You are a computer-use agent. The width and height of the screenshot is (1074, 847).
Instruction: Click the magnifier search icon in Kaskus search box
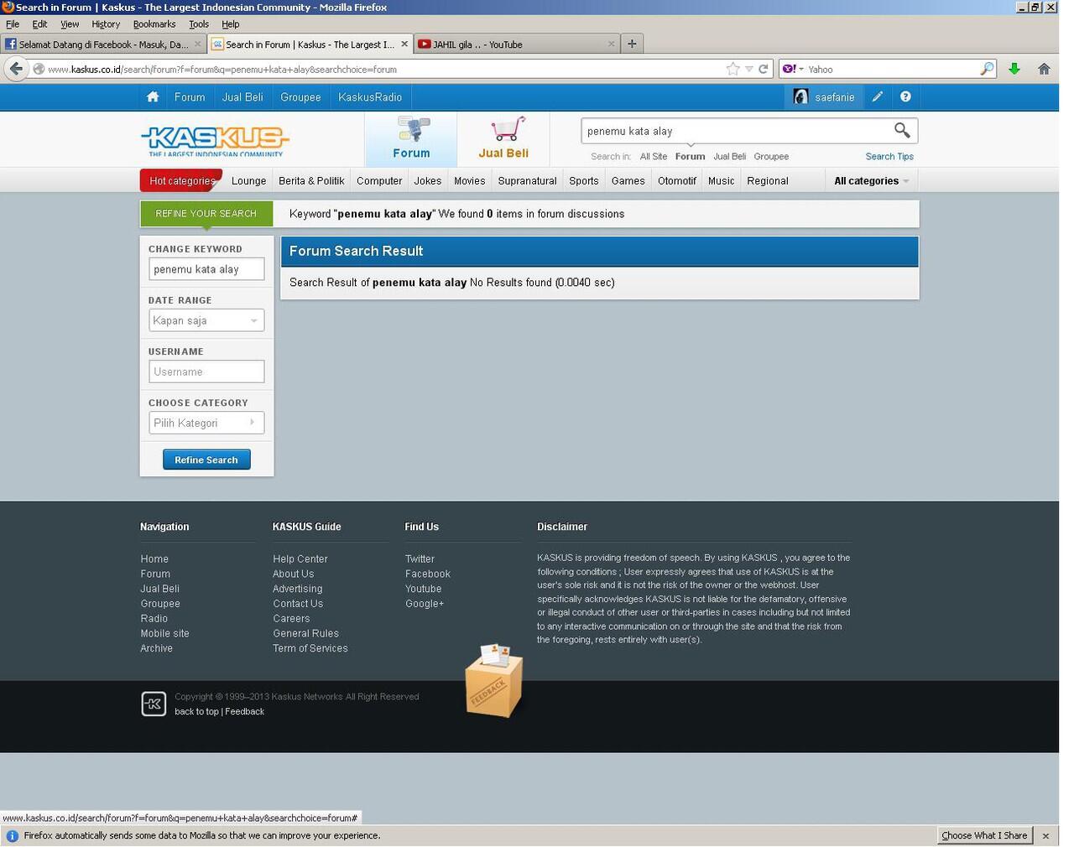pos(901,130)
